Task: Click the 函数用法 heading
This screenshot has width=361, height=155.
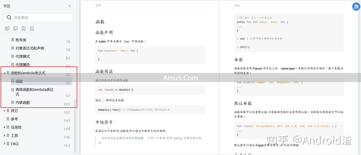Action: (104, 71)
